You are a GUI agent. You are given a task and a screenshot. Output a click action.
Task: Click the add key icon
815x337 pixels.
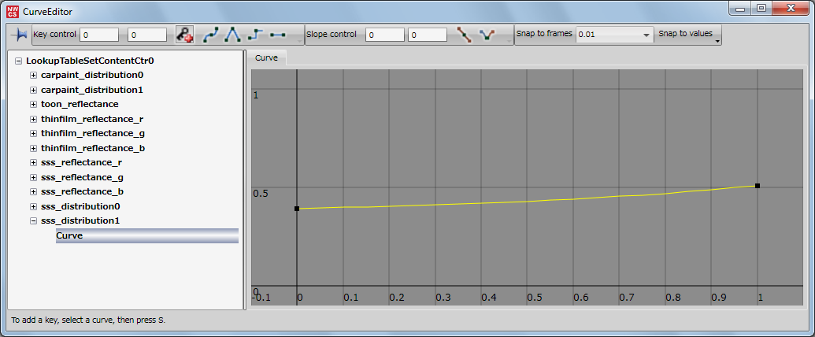pos(184,35)
